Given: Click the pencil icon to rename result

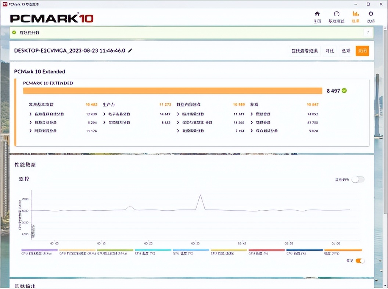Looking at the screenshot, I should pos(130,51).
